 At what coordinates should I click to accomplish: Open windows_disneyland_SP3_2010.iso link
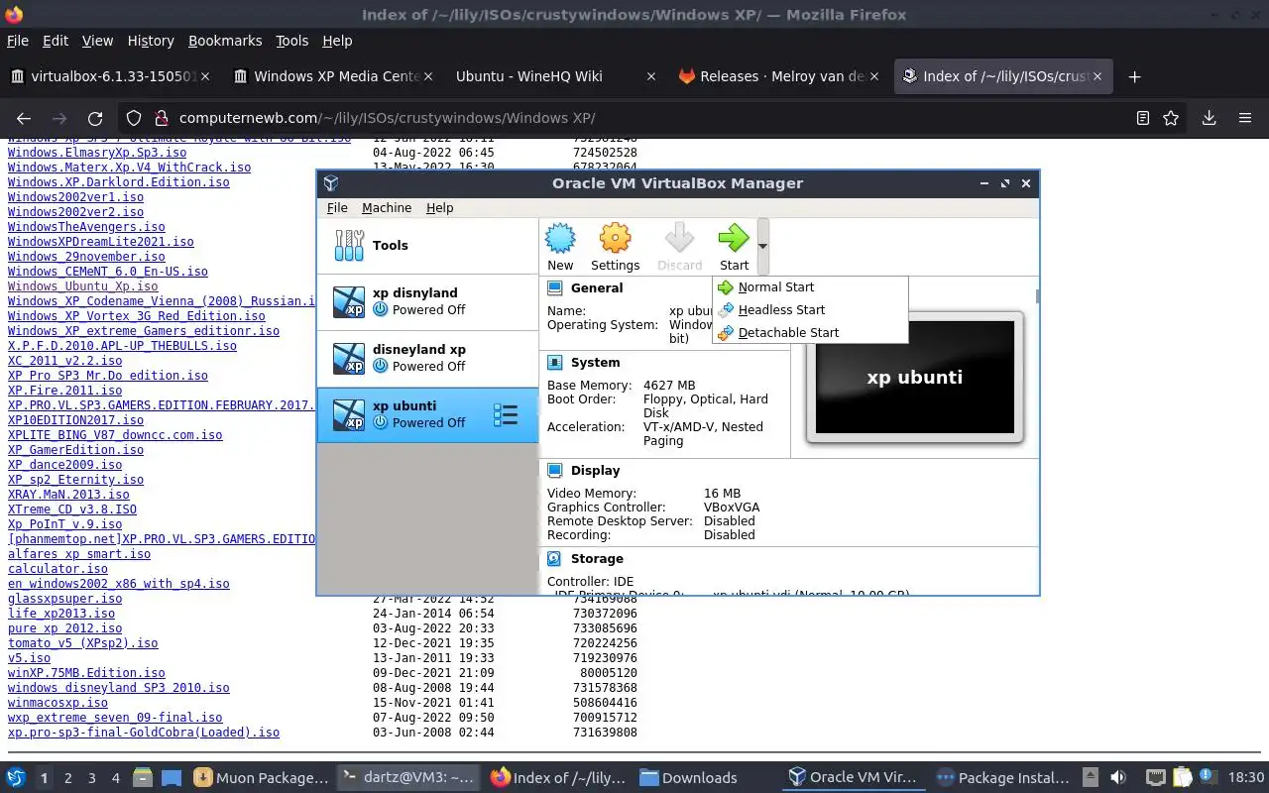118,688
